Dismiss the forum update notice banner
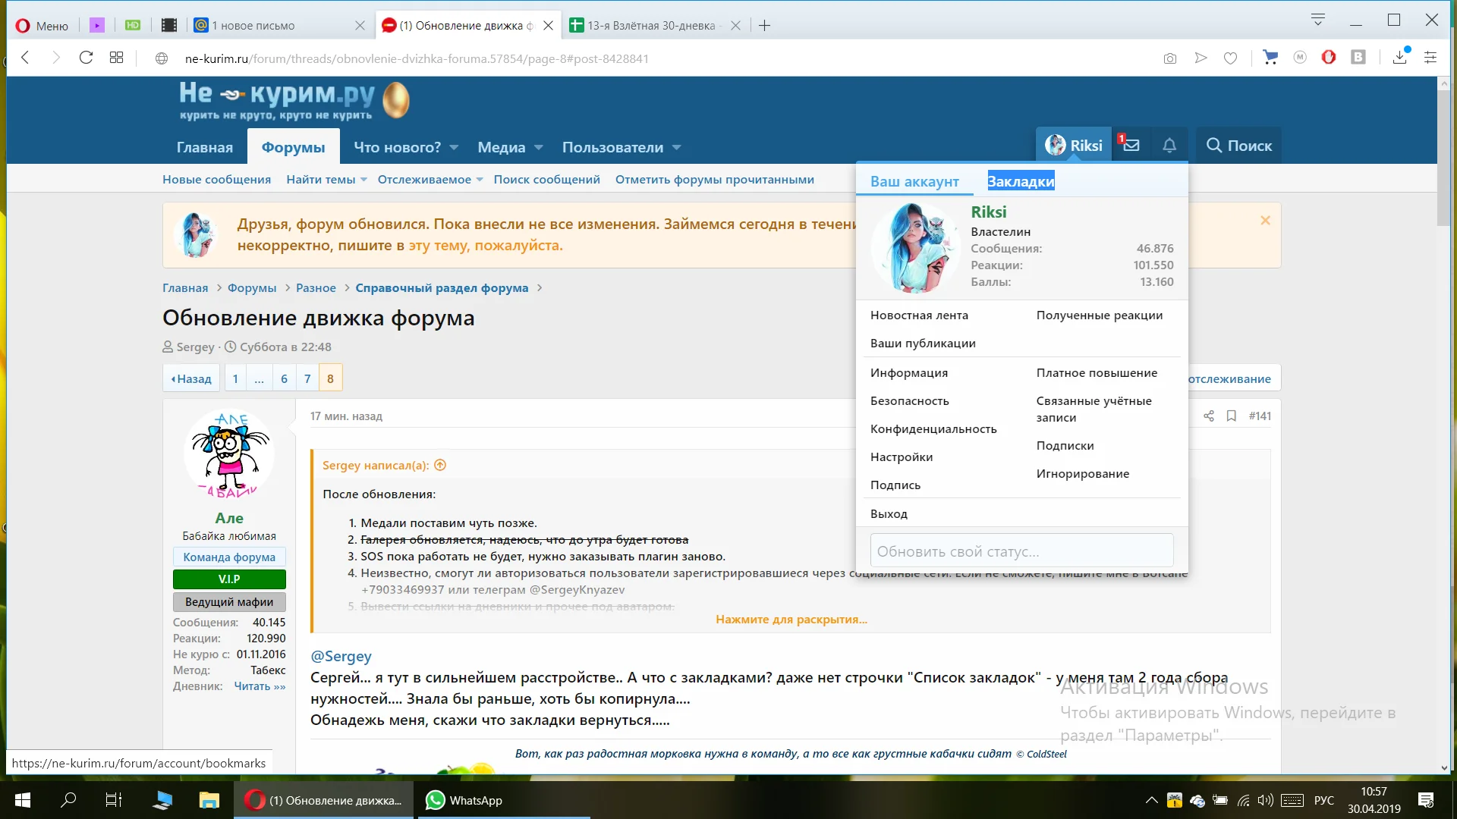The height and width of the screenshot is (819, 1457). [x=1265, y=221]
